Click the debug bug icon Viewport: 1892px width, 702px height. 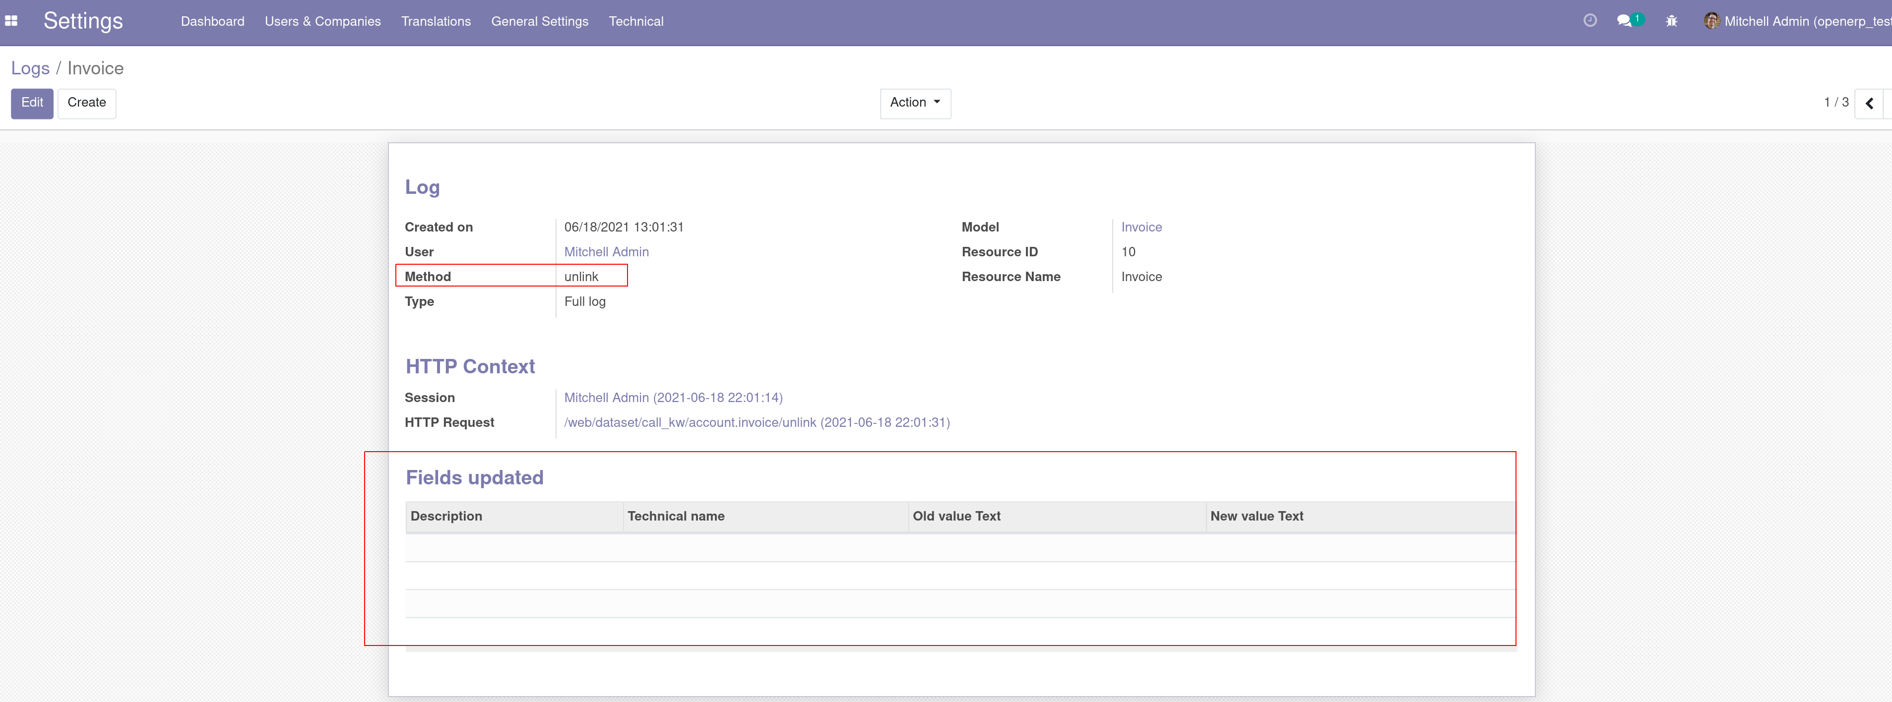click(x=1672, y=20)
